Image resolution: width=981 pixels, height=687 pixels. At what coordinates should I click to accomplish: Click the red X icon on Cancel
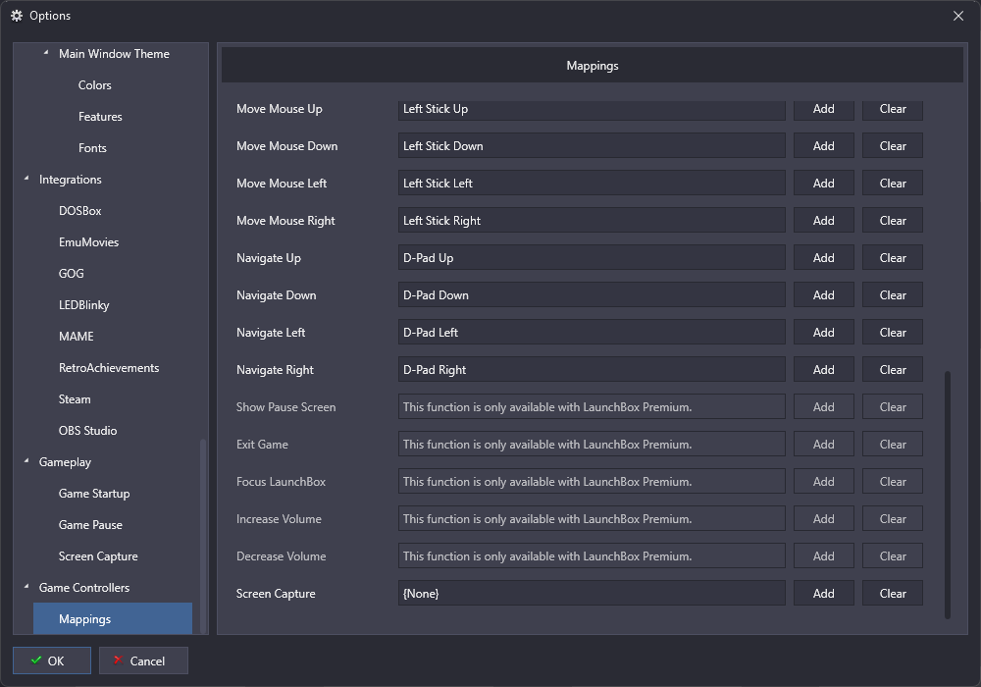[x=118, y=661]
